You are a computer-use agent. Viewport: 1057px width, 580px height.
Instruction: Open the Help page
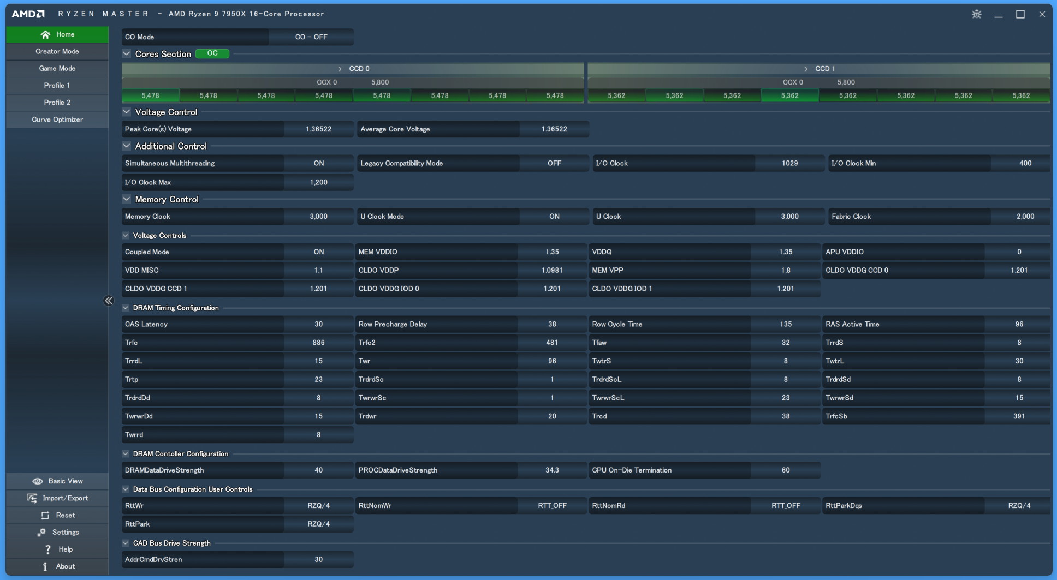(x=57, y=549)
